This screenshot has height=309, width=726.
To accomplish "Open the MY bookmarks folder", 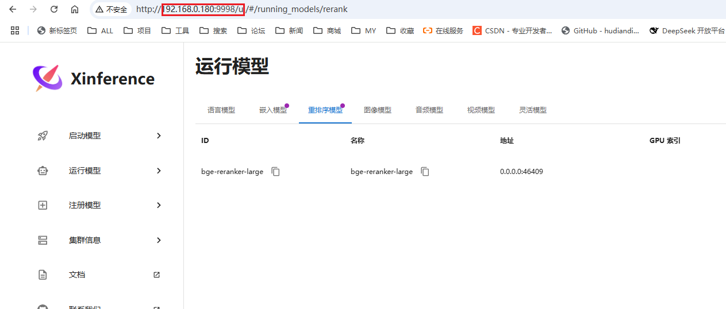I will [x=364, y=30].
